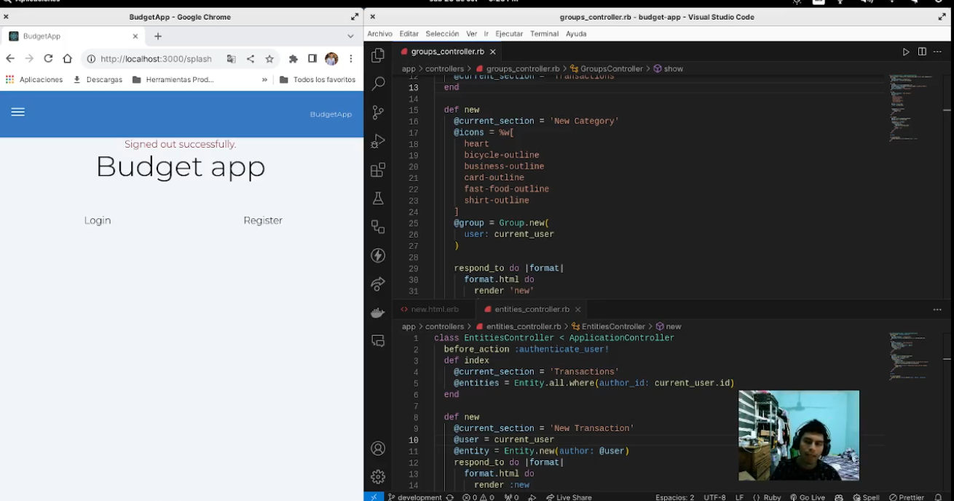
Task: Open the Testing beaker view
Action: [378, 198]
